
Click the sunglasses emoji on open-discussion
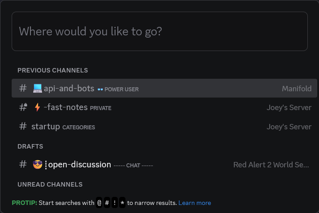38,164
